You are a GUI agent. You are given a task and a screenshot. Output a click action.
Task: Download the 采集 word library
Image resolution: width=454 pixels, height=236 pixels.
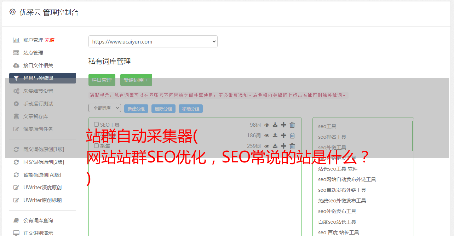275,146
